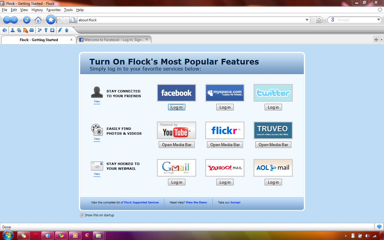Image resolution: width=384 pixels, height=240 pixels.
Task: Open the People sidebar icon
Action: [x=13, y=30]
